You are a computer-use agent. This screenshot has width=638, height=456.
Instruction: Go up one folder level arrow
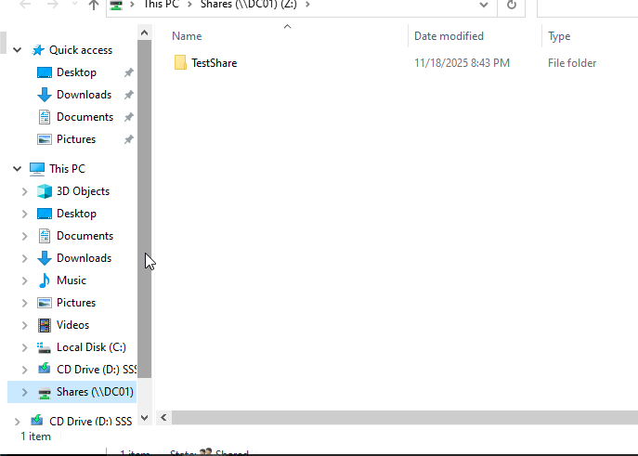point(94,5)
